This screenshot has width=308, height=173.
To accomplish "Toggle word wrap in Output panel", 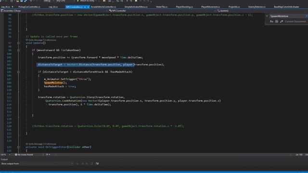I will click(x=97, y=163).
